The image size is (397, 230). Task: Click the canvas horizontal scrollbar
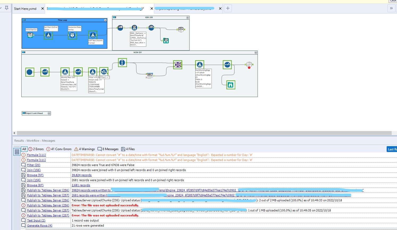(202, 133)
